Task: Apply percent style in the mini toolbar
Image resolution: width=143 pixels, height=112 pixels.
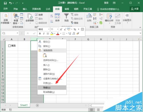Action: pos(75,29)
